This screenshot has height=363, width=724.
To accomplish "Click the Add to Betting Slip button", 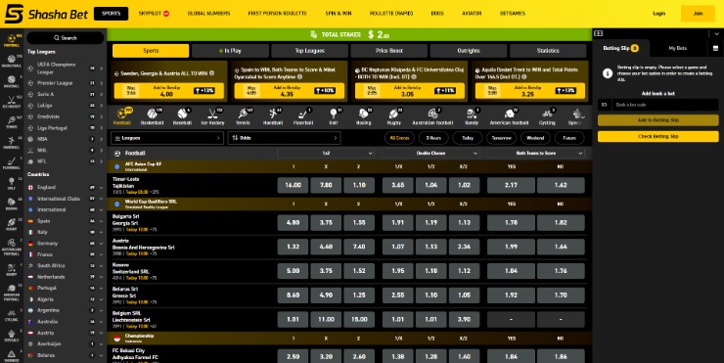I will pyautogui.click(x=658, y=120).
